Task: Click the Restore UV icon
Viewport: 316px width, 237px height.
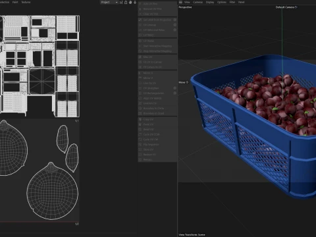Action: click(x=140, y=155)
